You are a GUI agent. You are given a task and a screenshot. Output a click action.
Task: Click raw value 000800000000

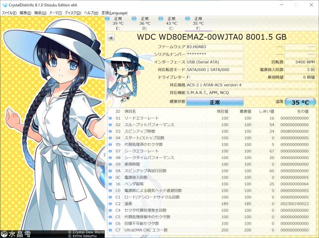pos(295,131)
